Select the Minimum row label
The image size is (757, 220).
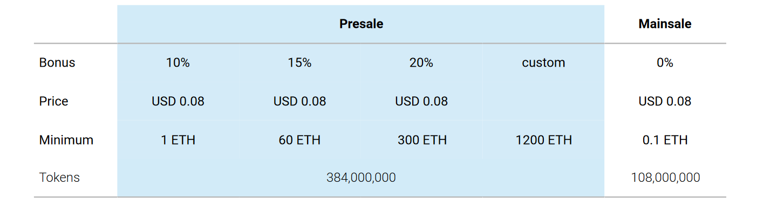point(66,140)
